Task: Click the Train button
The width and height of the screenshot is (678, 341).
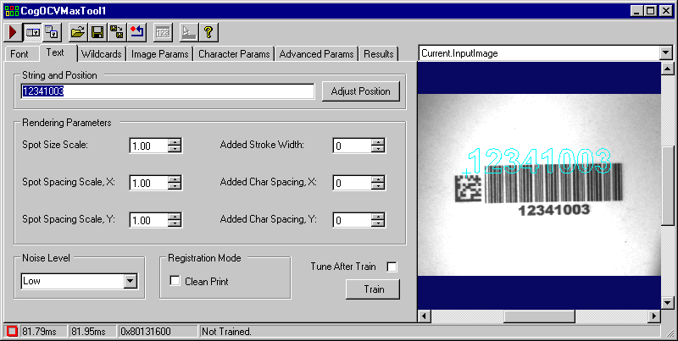Action: 373,289
